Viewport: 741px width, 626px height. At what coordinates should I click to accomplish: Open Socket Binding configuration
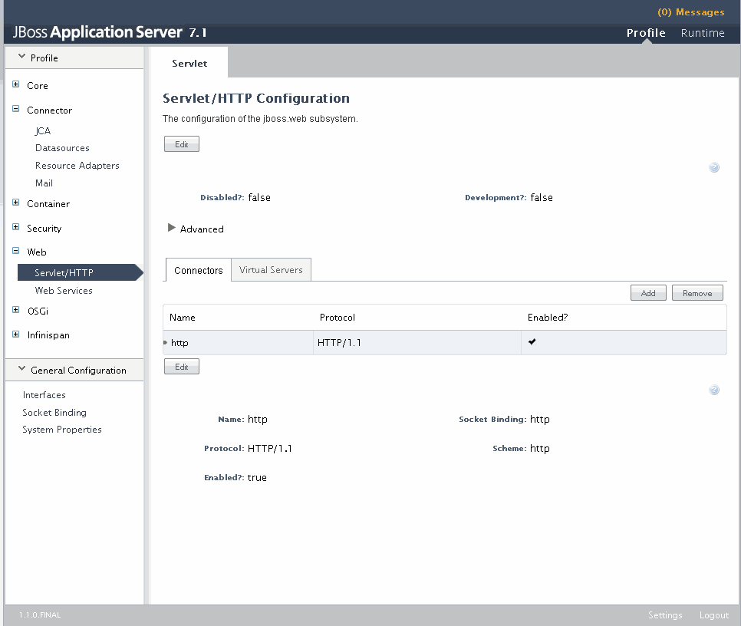tap(54, 413)
